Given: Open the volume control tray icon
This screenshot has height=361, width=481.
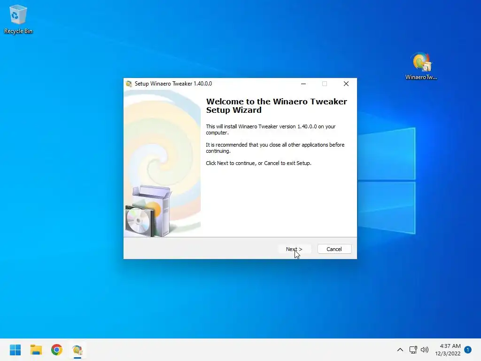Looking at the screenshot, I should [x=425, y=350].
